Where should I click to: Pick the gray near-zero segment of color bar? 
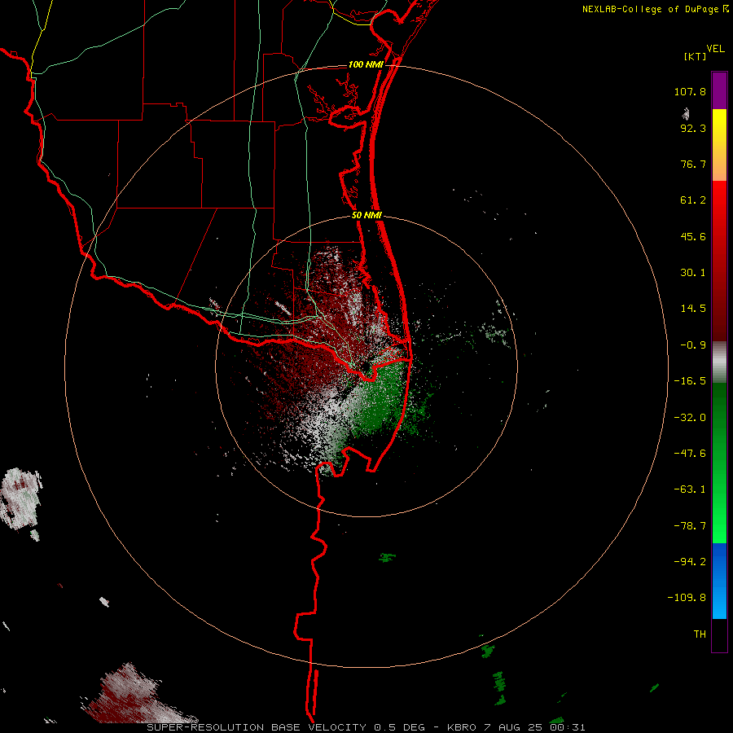click(719, 362)
